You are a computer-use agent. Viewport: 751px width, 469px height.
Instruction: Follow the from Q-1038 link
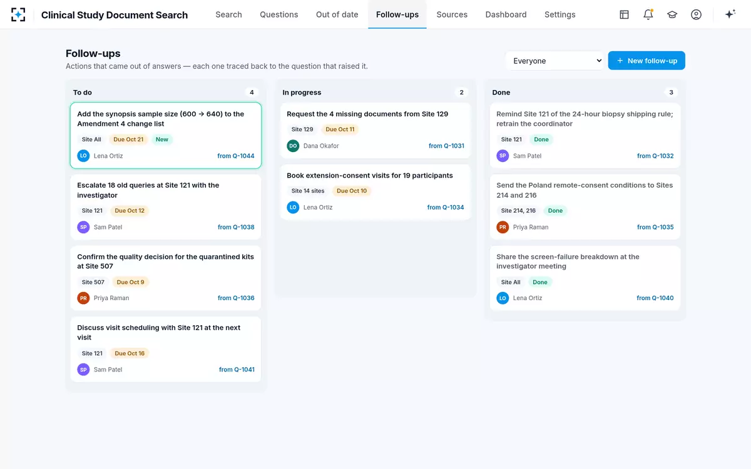click(x=236, y=227)
